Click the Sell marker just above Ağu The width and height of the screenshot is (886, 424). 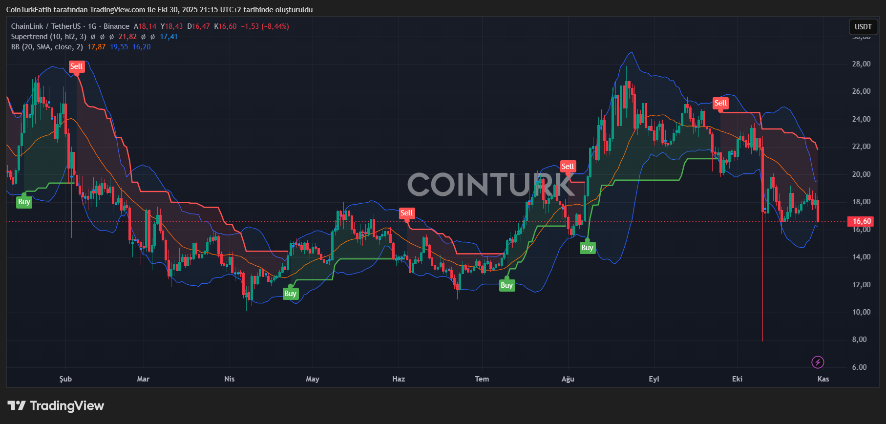[x=568, y=167]
